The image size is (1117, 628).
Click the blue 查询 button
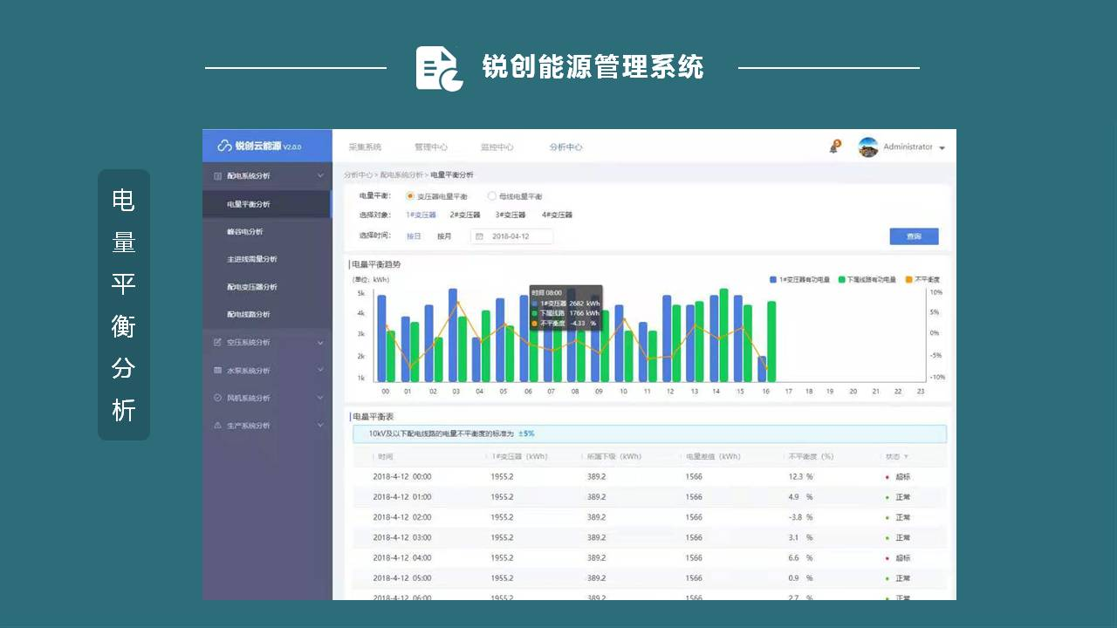(x=914, y=236)
